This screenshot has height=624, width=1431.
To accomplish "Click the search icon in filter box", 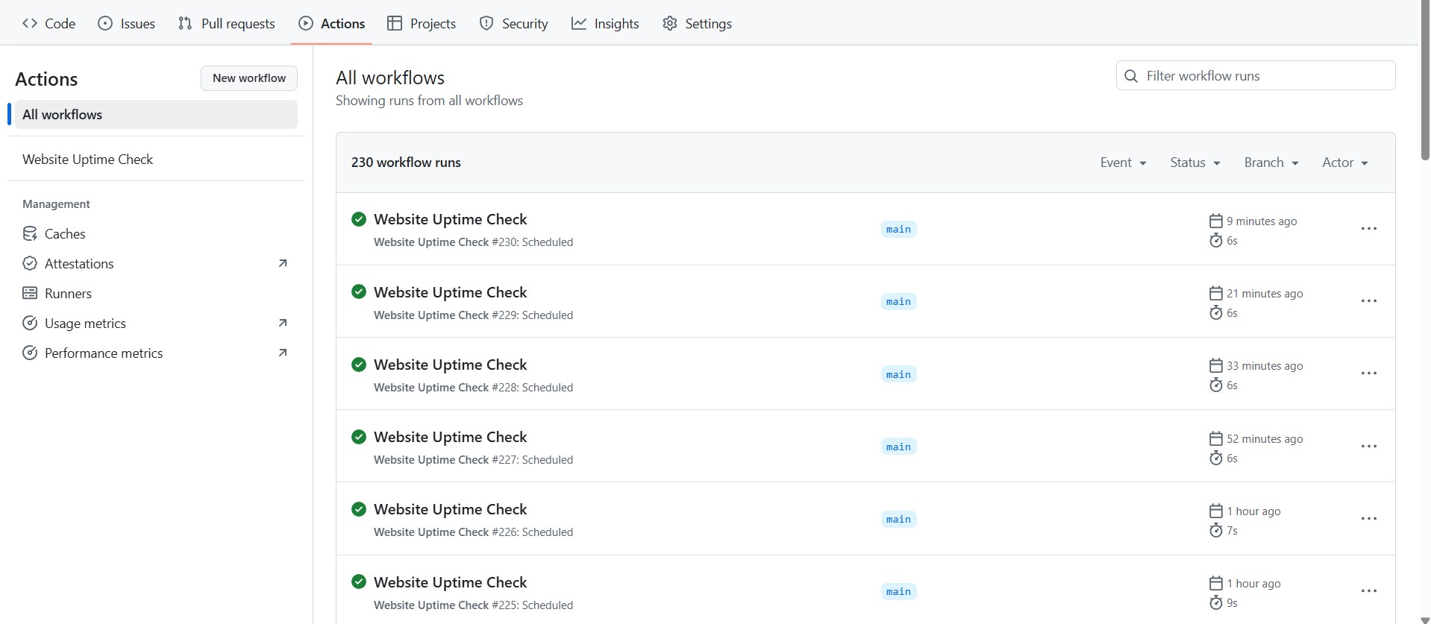I will tap(1131, 76).
